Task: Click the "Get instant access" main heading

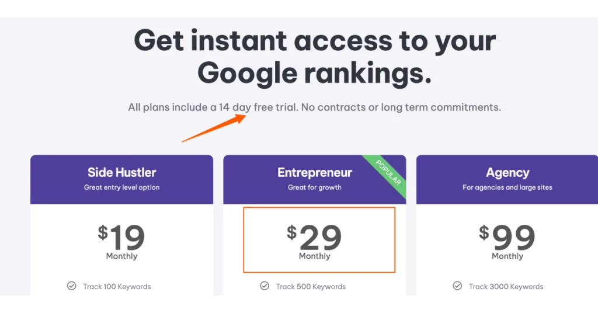Action: tap(314, 57)
